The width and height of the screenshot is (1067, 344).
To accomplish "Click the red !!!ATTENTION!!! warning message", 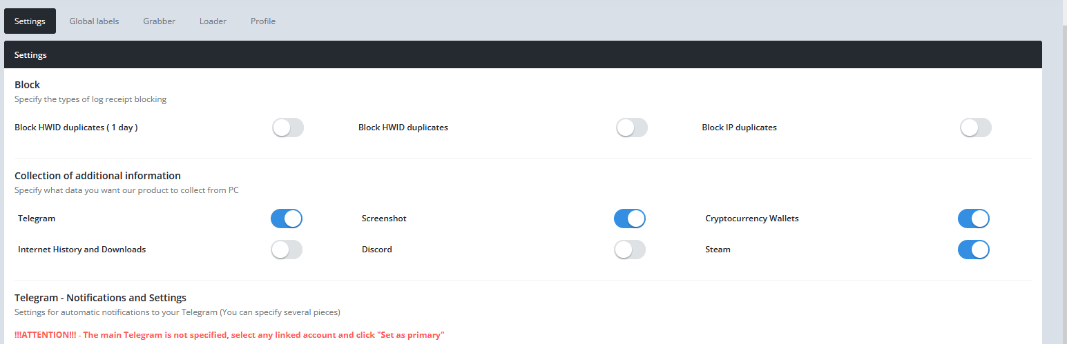I will pos(229,335).
